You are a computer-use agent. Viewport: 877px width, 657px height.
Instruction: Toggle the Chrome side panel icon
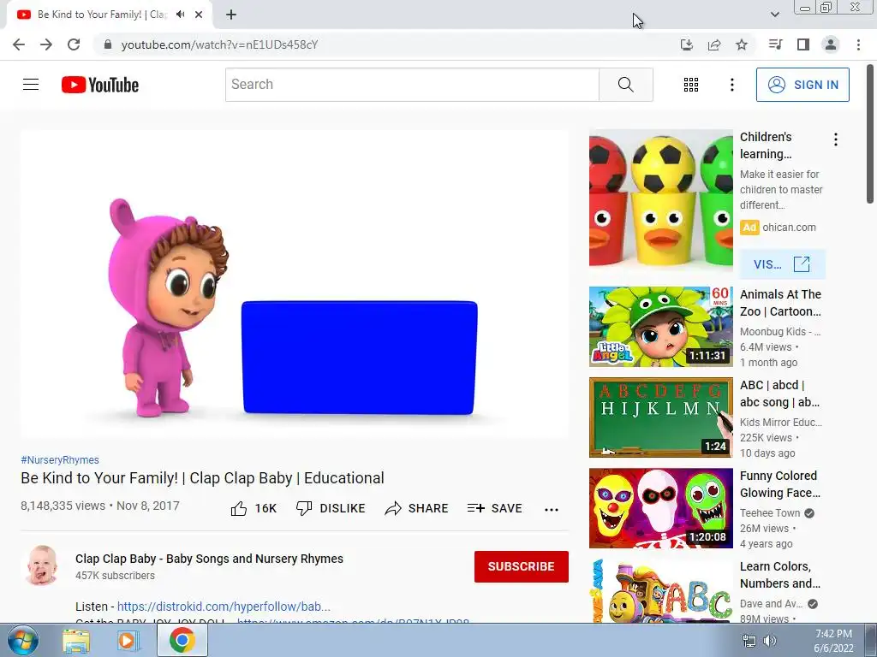click(803, 44)
